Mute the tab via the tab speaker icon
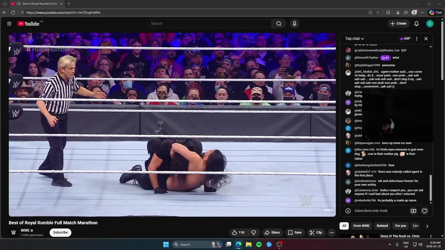 18,4
